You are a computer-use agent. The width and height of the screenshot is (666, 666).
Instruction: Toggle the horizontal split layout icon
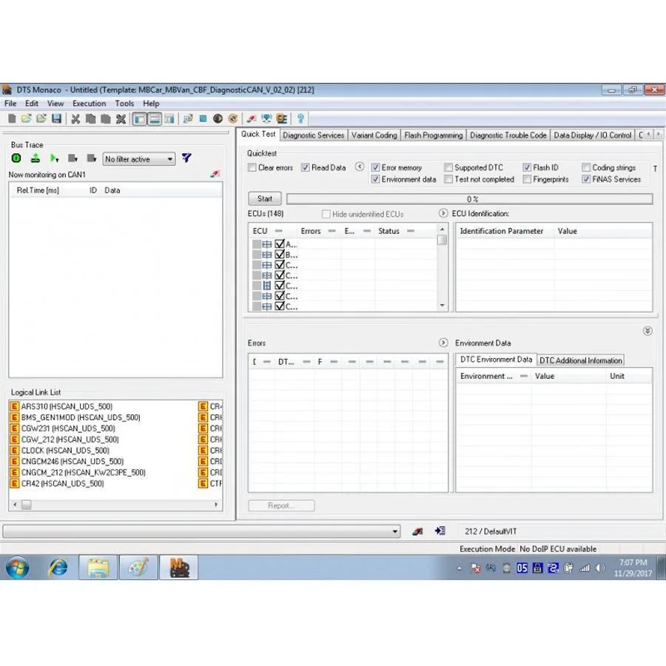tap(155, 119)
